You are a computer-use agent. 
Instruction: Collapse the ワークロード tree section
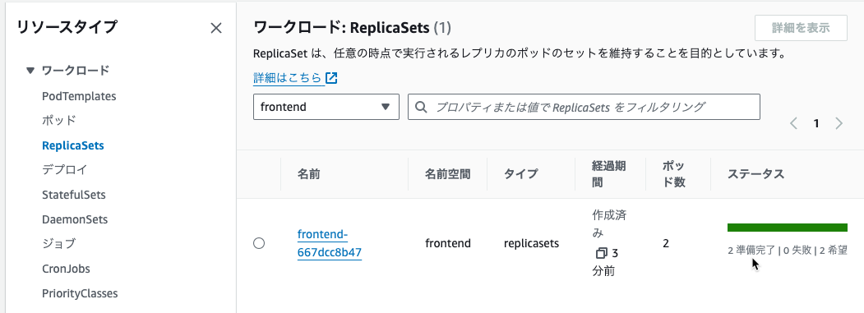30,70
